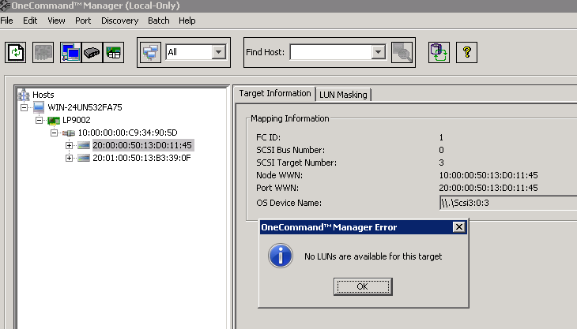Viewport: 577px width, 329px height.
Task: Open the Help menu
Action: pyautogui.click(x=187, y=21)
